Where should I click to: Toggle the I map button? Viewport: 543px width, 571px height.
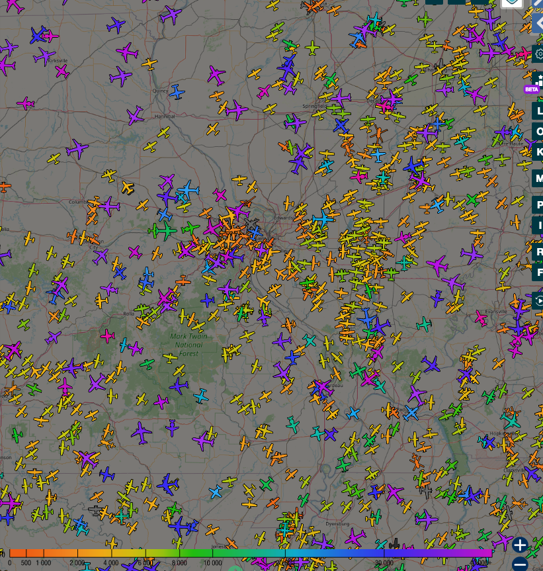(538, 225)
